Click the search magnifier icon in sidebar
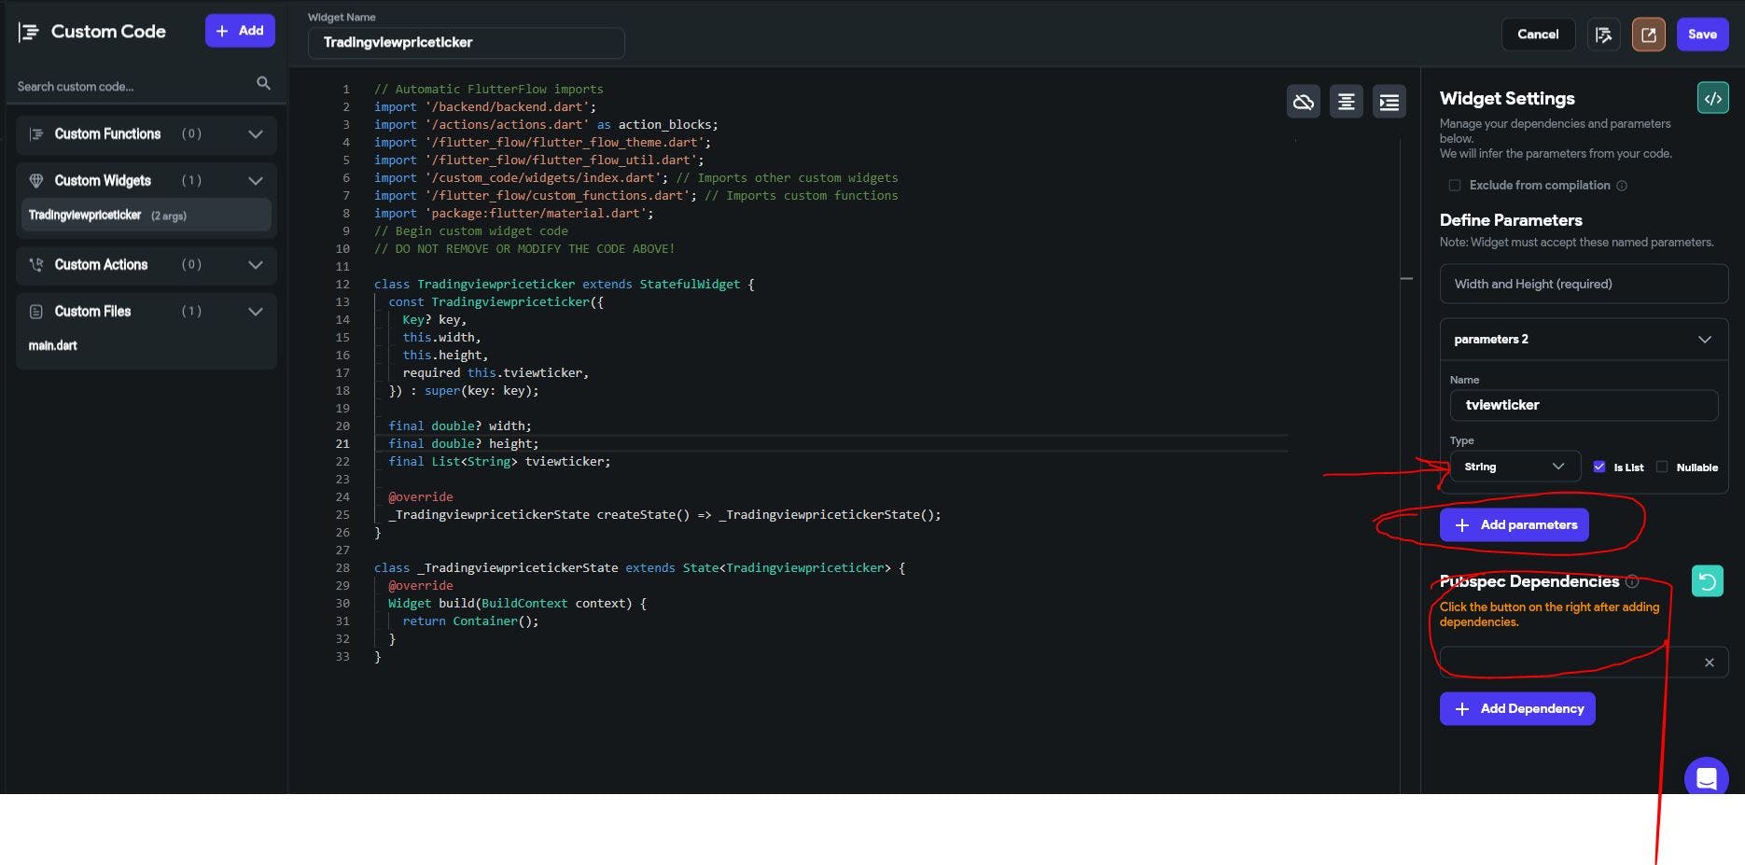This screenshot has width=1745, height=865. tap(263, 84)
